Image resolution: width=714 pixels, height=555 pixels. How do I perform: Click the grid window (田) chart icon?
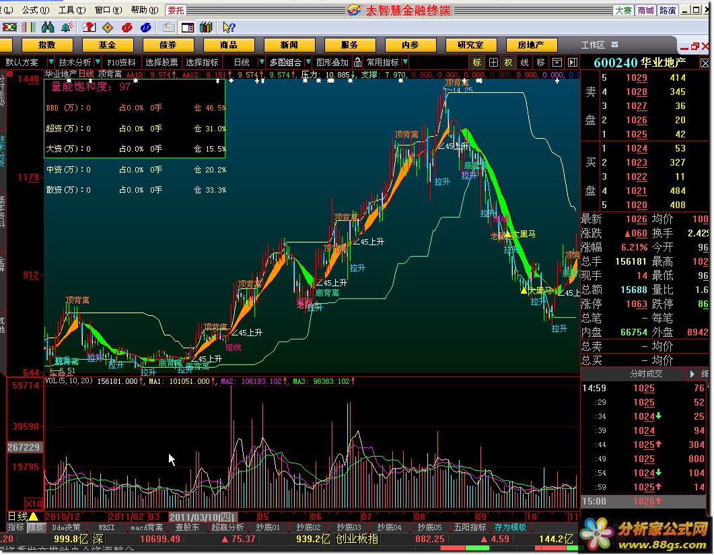tap(493, 62)
